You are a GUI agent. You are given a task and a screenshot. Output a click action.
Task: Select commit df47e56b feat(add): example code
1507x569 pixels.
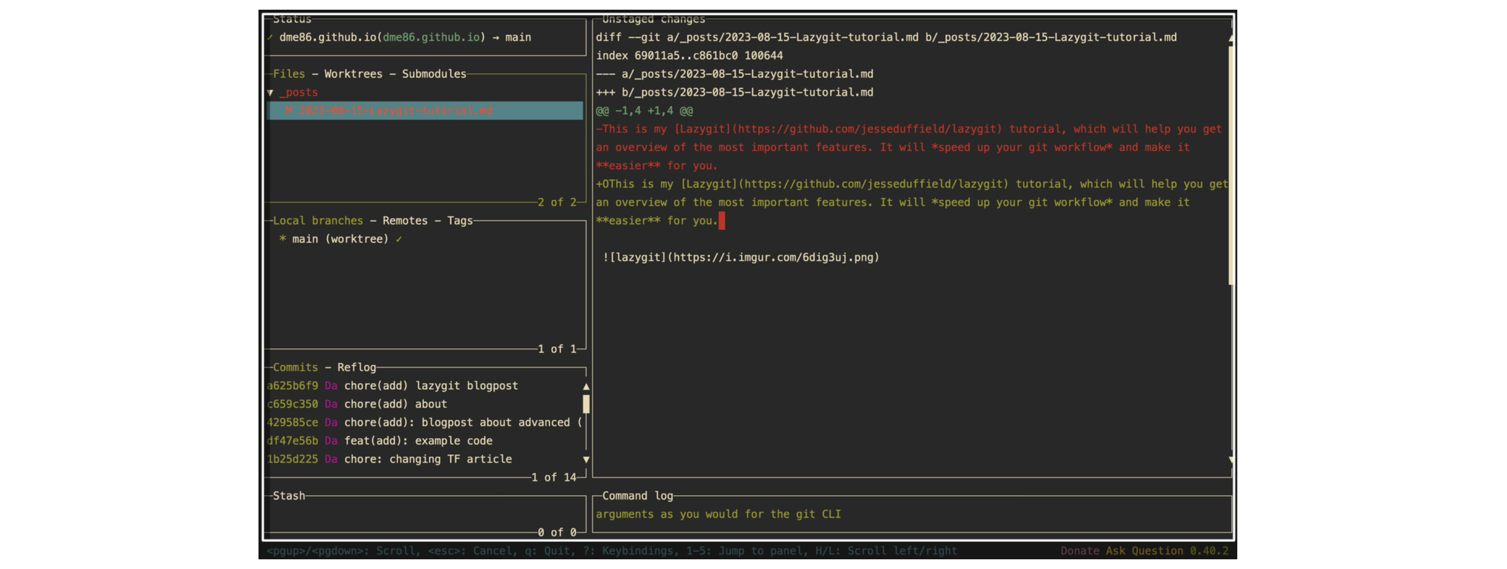coord(423,440)
